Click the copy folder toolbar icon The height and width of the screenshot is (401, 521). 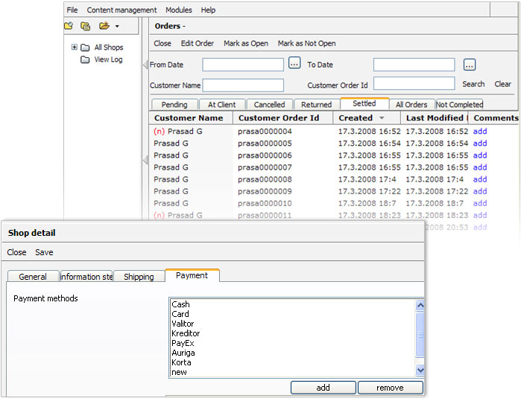tap(86, 27)
